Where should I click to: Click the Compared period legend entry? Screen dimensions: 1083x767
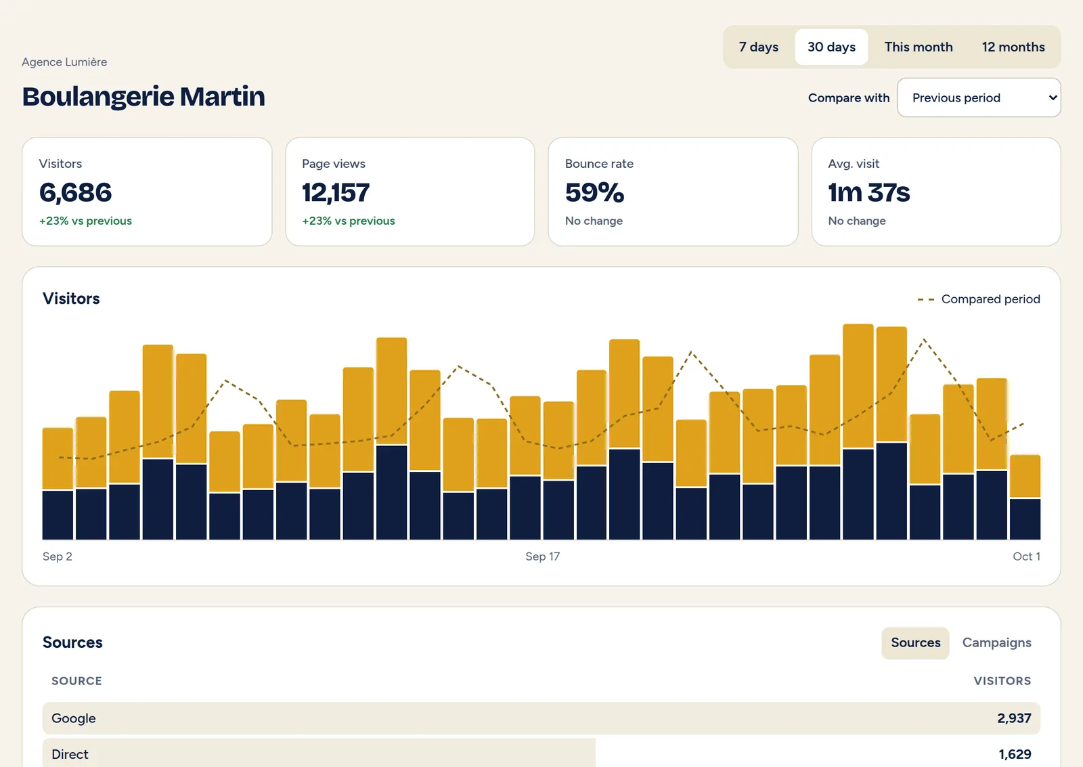click(x=979, y=299)
